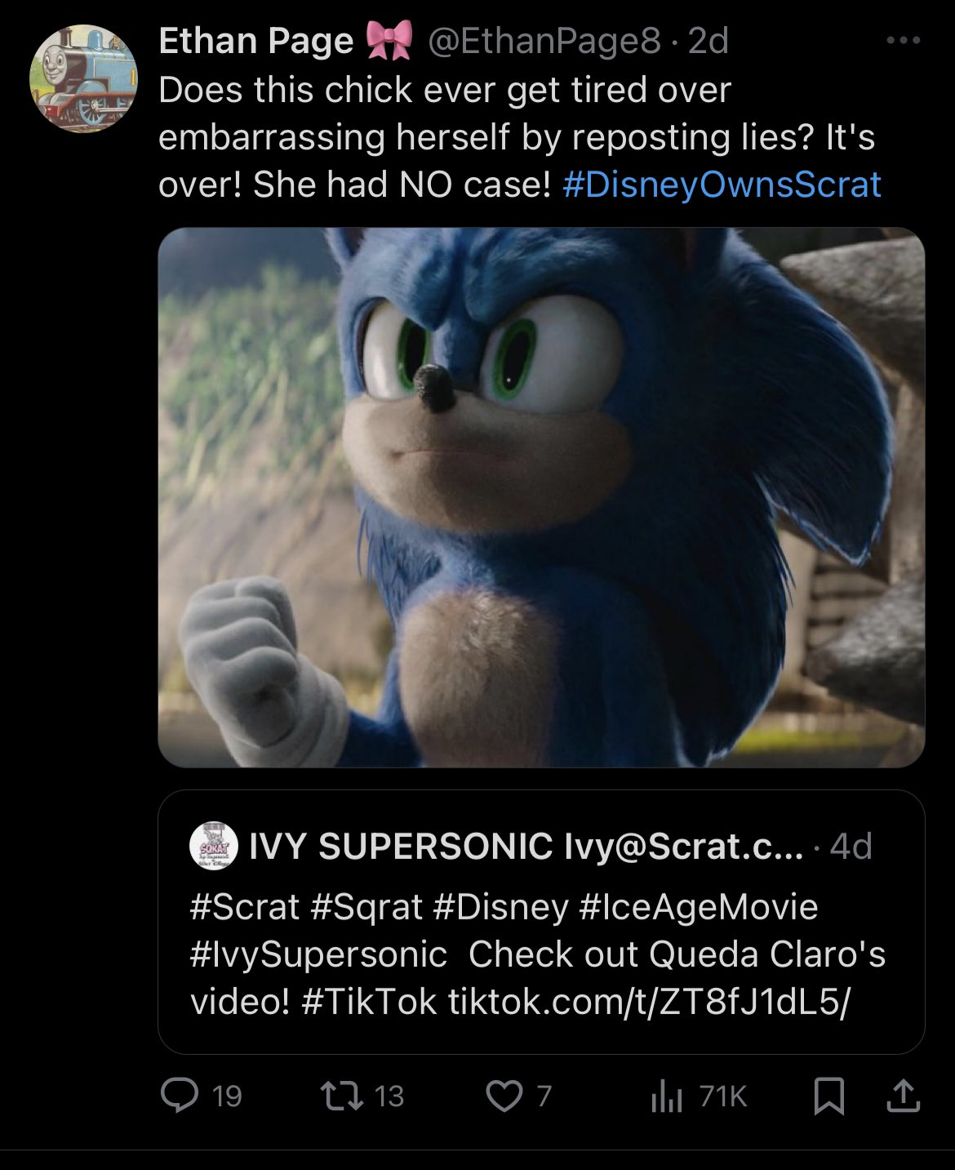Open the #DisneyOwnsScrat hashtag
Image resolution: width=955 pixels, height=1170 pixels.
pos(722,185)
